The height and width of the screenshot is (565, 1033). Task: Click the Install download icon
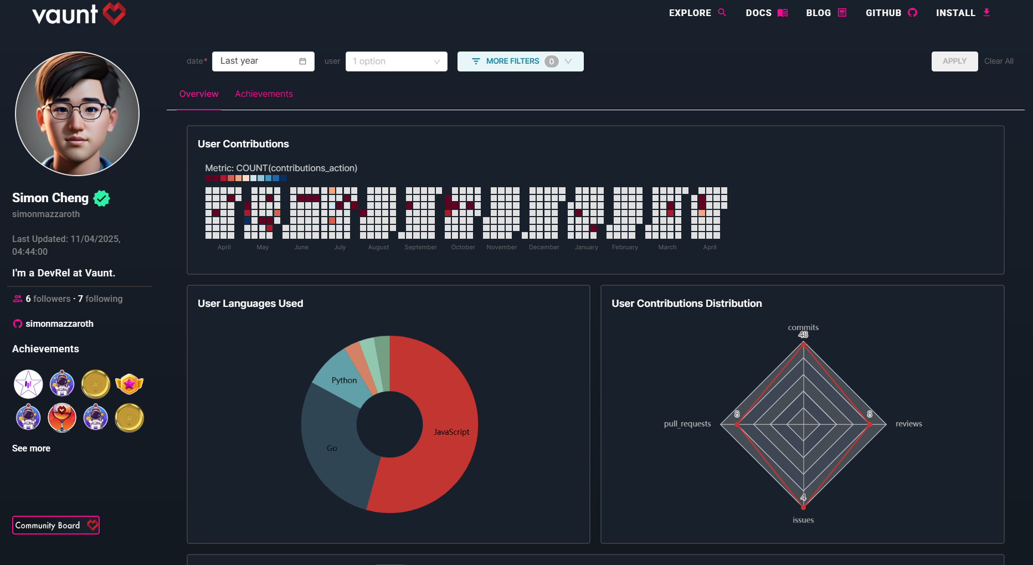point(986,12)
